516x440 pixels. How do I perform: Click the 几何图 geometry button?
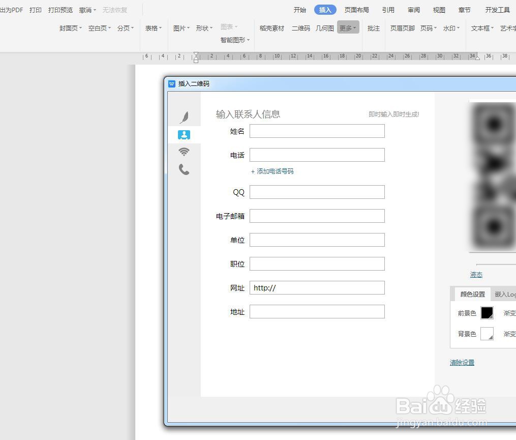click(325, 28)
